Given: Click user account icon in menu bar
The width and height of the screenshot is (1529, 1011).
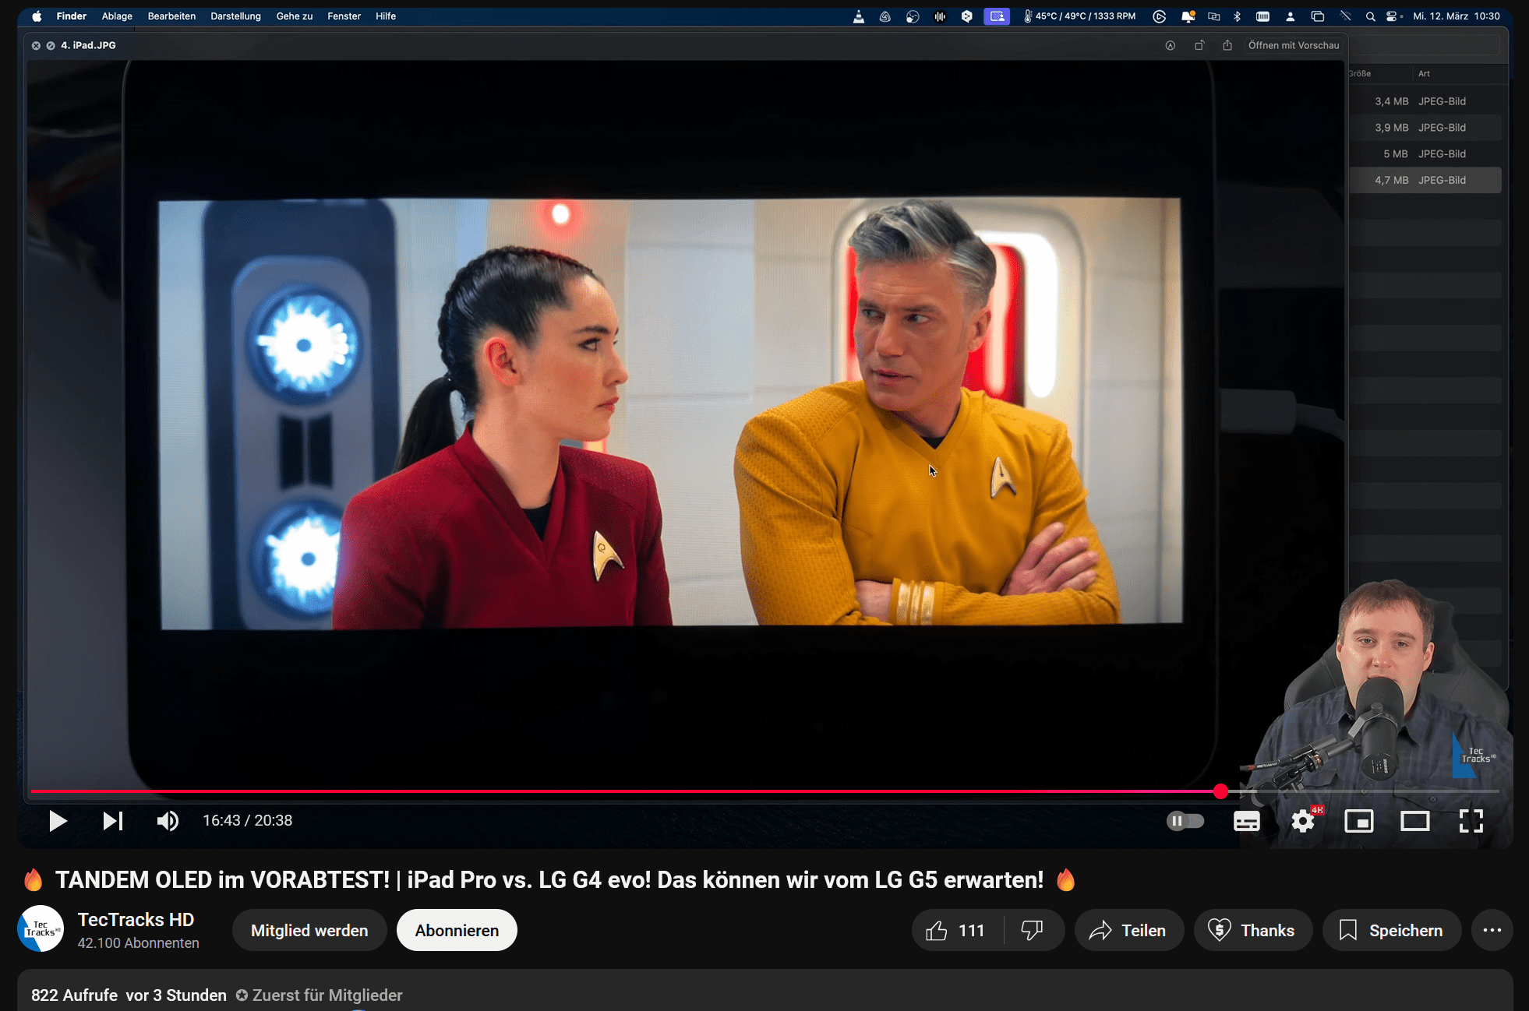Looking at the screenshot, I should pos(1290,16).
